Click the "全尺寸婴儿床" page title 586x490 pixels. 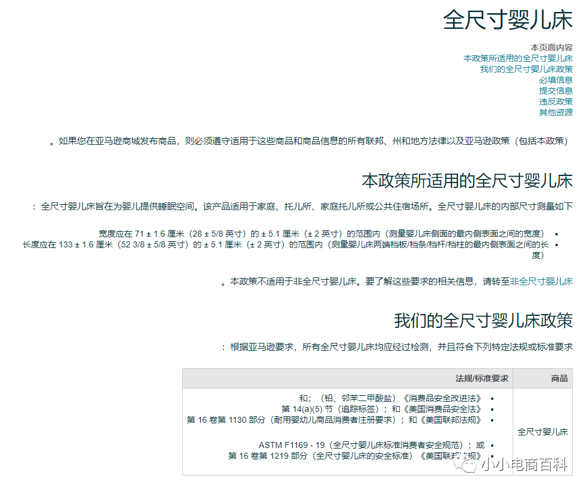[x=508, y=18]
